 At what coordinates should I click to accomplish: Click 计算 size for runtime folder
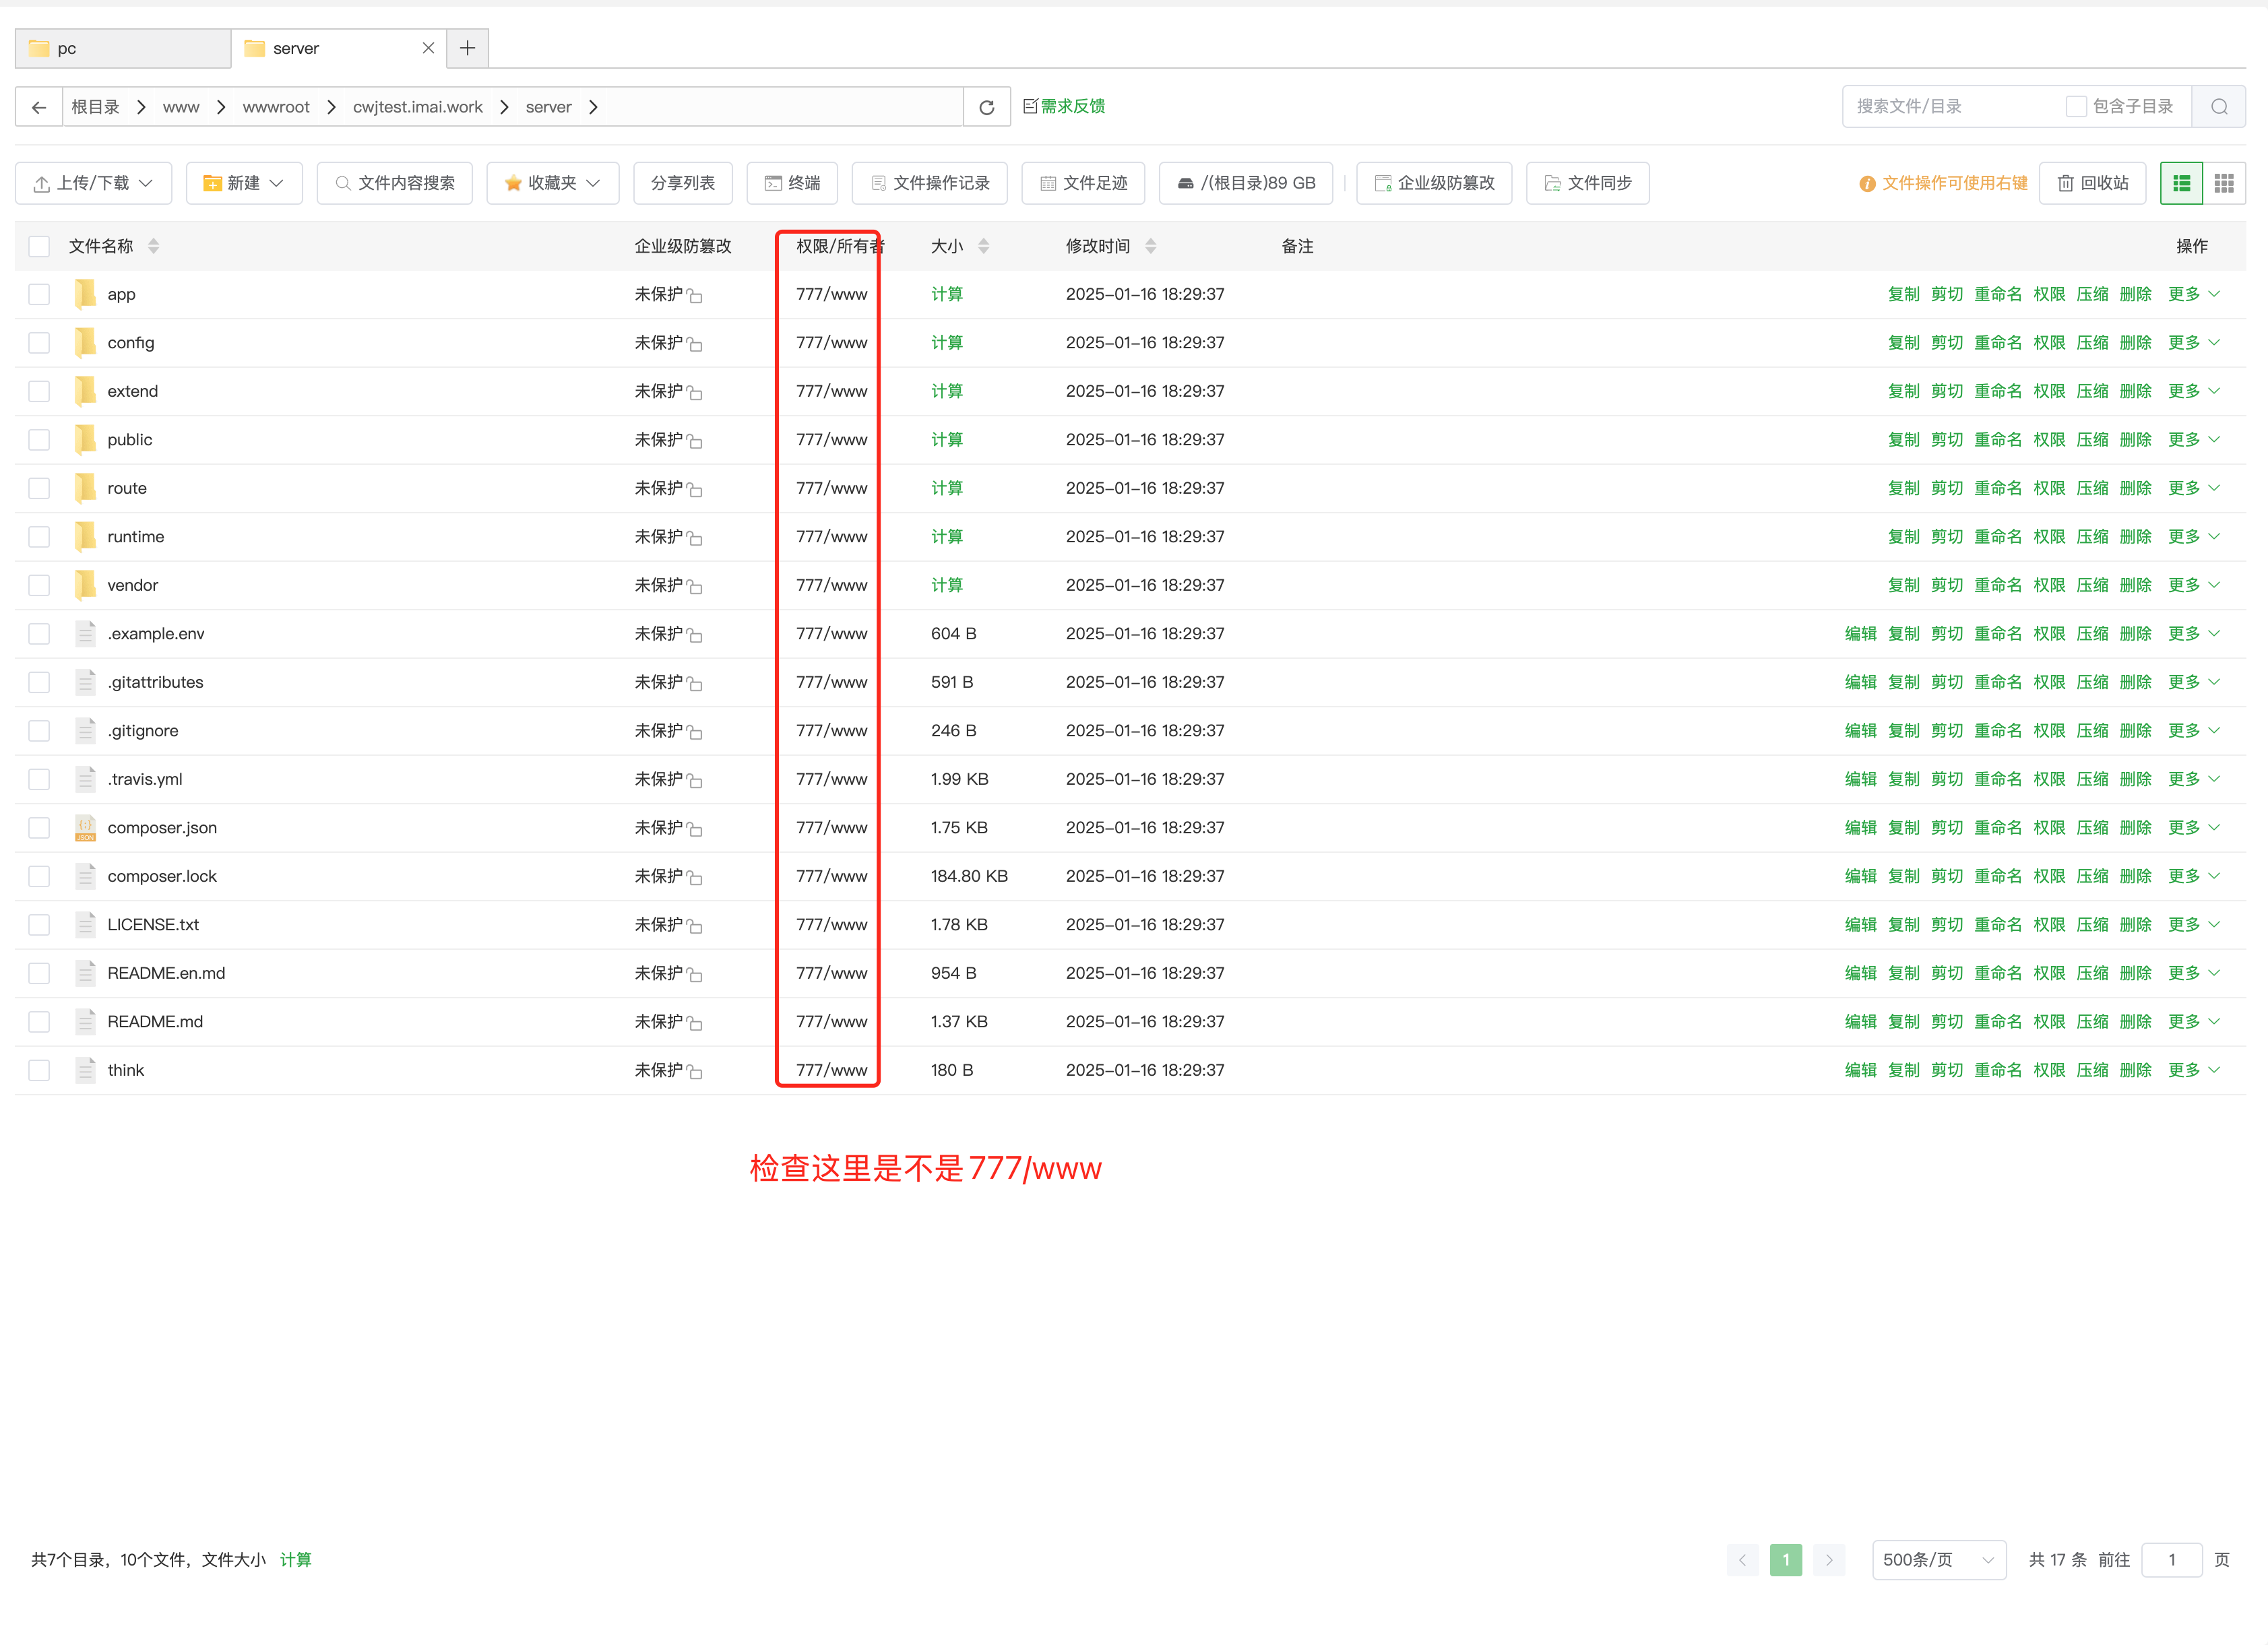[x=946, y=537]
